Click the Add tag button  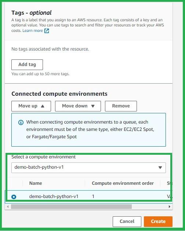pyautogui.click(x=27, y=65)
